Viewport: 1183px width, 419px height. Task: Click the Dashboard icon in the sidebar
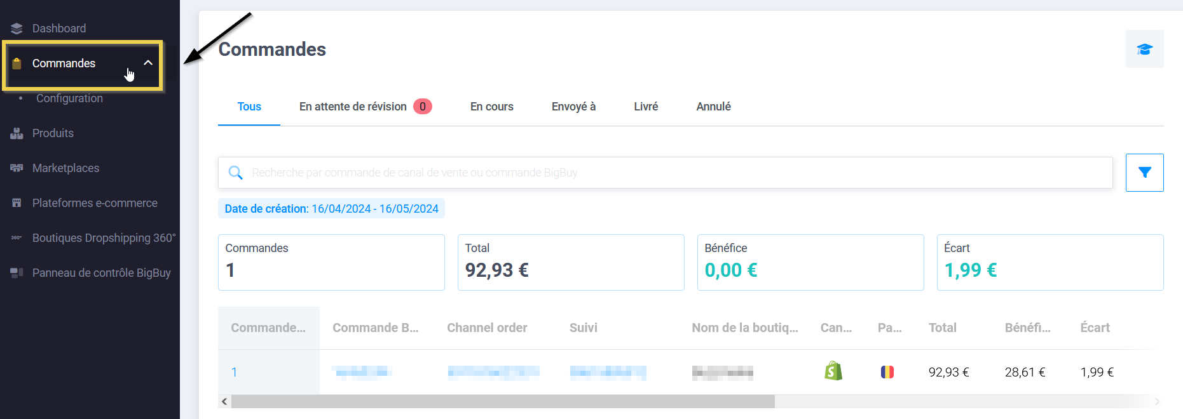(x=17, y=29)
